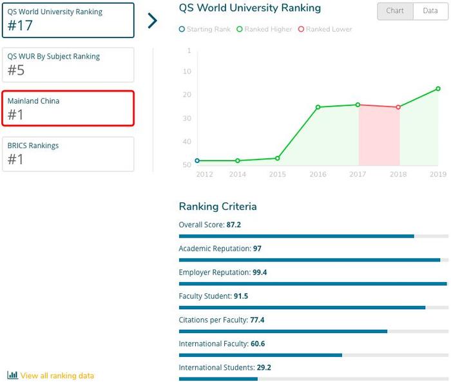Screen dimensions: 451x382
Task: Click the Academic Reputation: 97 label
Action: tap(220, 249)
